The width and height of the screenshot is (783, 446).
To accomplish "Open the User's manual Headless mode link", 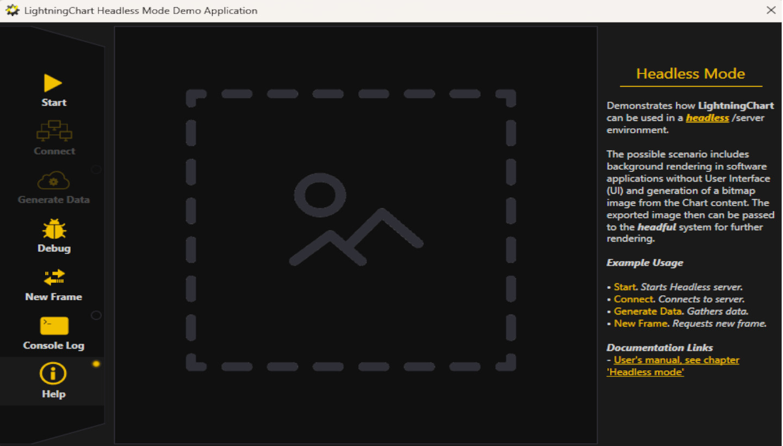I will click(673, 366).
